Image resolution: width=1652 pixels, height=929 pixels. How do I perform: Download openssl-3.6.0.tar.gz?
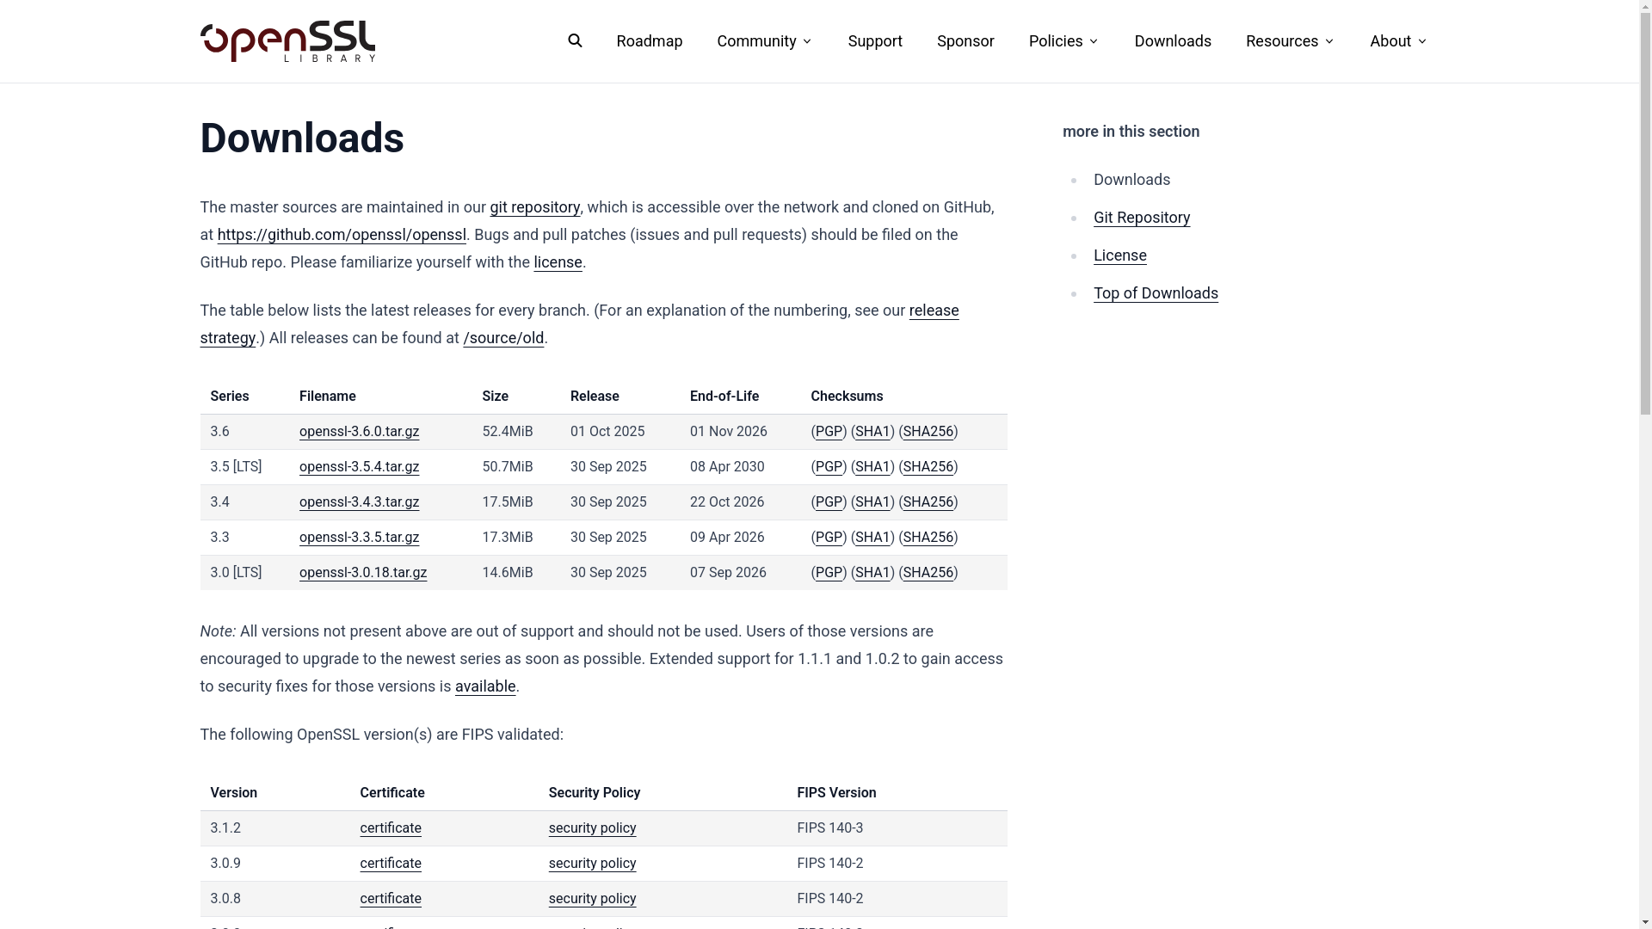coord(359,432)
